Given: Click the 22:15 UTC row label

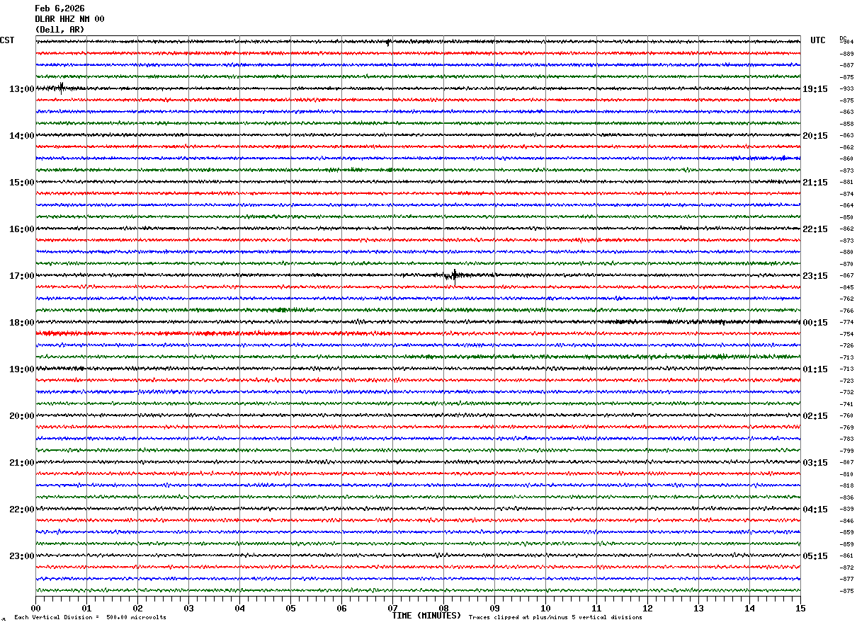Looking at the screenshot, I should 815,229.
